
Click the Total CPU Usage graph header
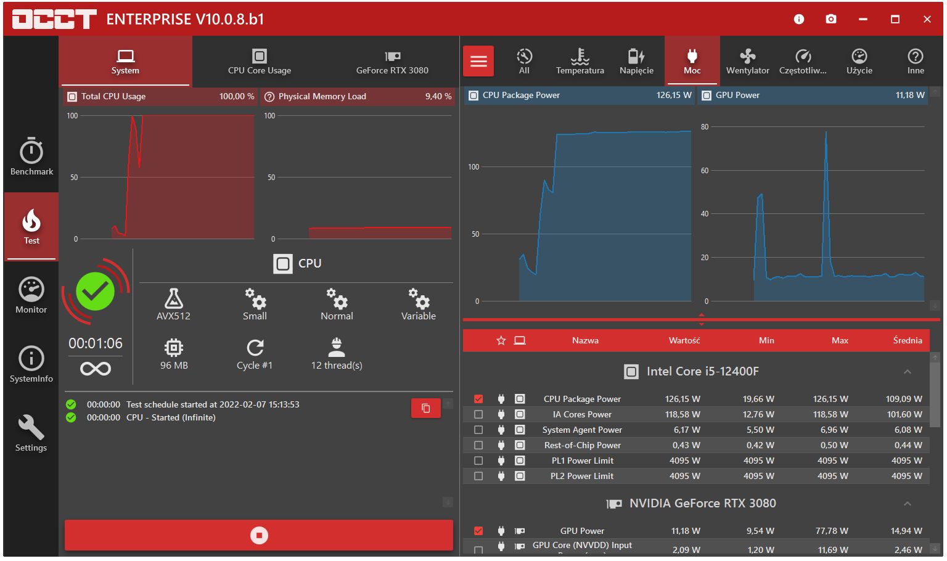pyautogui.click(x=160, y=96)
